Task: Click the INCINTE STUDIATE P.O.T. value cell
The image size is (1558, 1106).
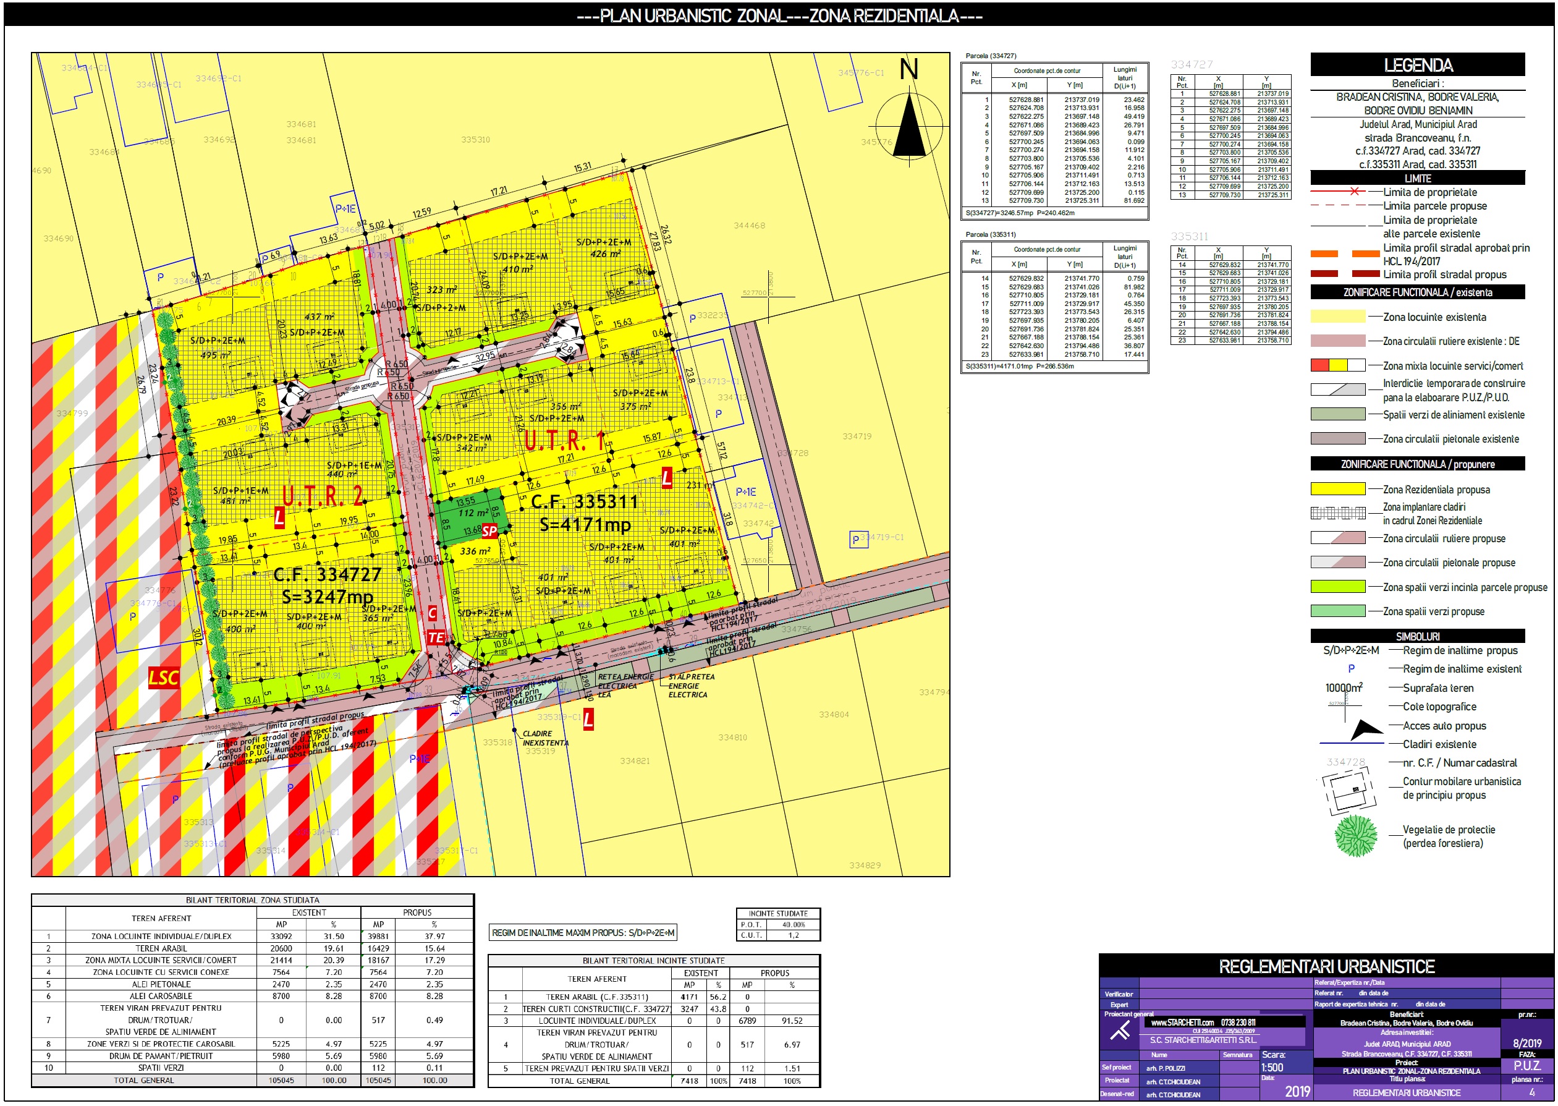Action: [x=793, y=925]
